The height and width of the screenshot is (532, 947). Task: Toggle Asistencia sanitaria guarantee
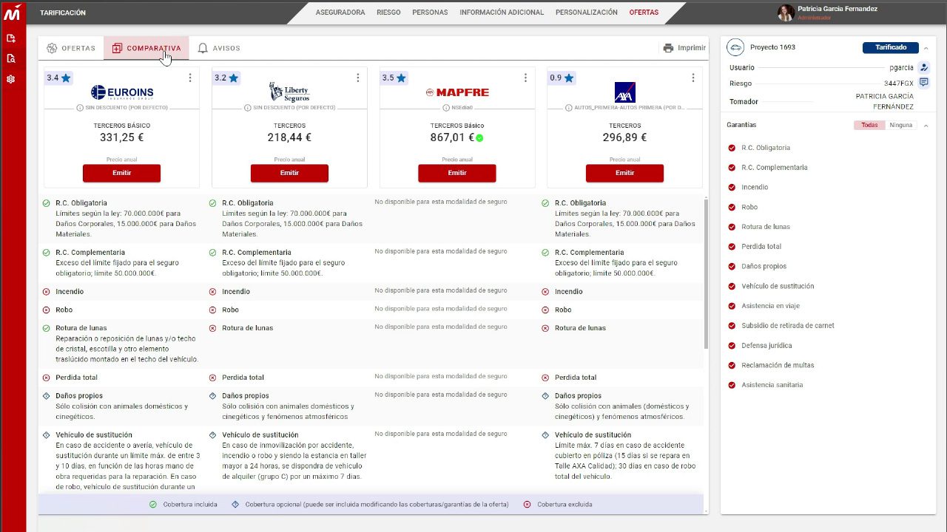pos(732,385)
